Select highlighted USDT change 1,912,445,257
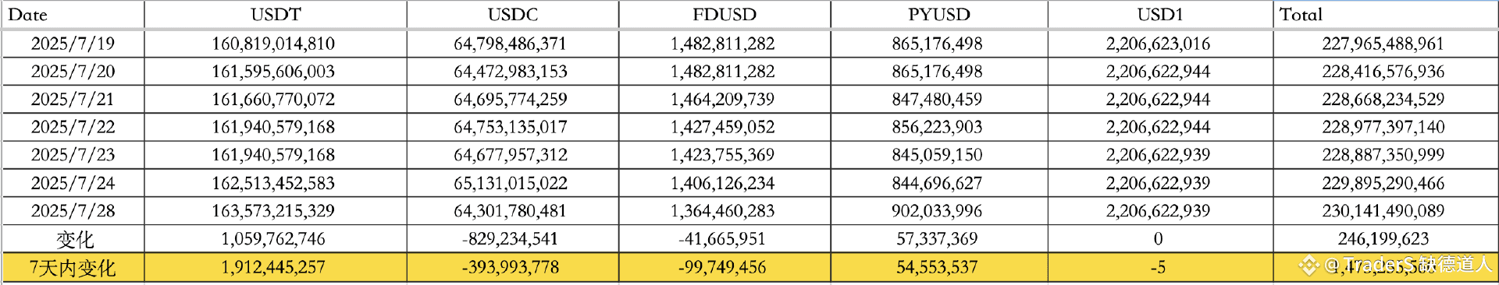Viewport: 1499px width, 285px height. pyautogui.click(x=275, y=268)
